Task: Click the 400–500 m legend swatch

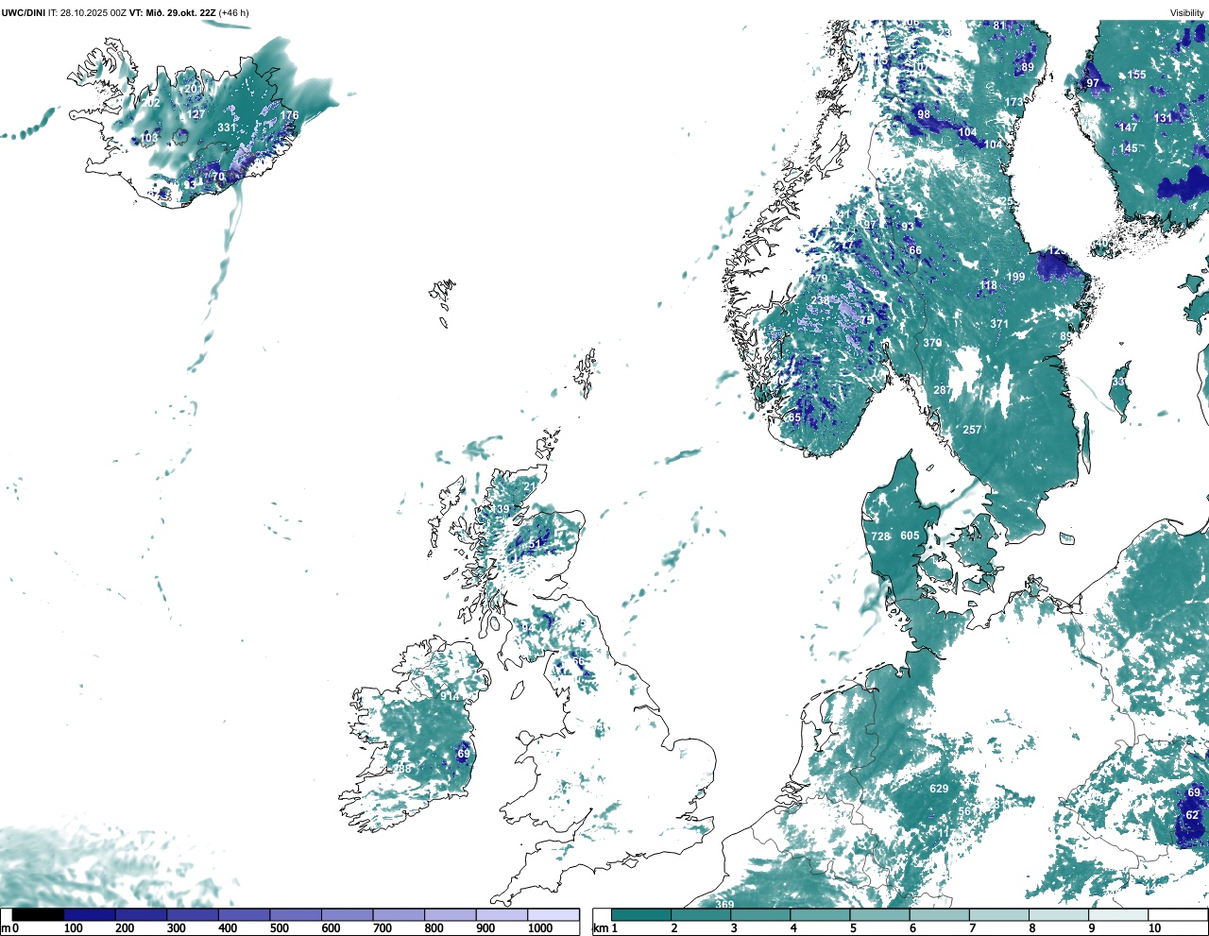Action: 244,914
